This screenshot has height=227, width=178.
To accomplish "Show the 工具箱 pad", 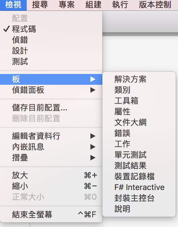I will (139, 101).
